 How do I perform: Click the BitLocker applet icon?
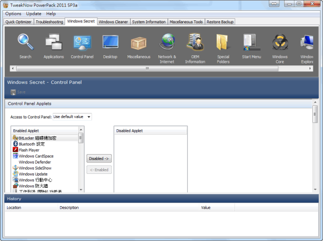point(16,137)
